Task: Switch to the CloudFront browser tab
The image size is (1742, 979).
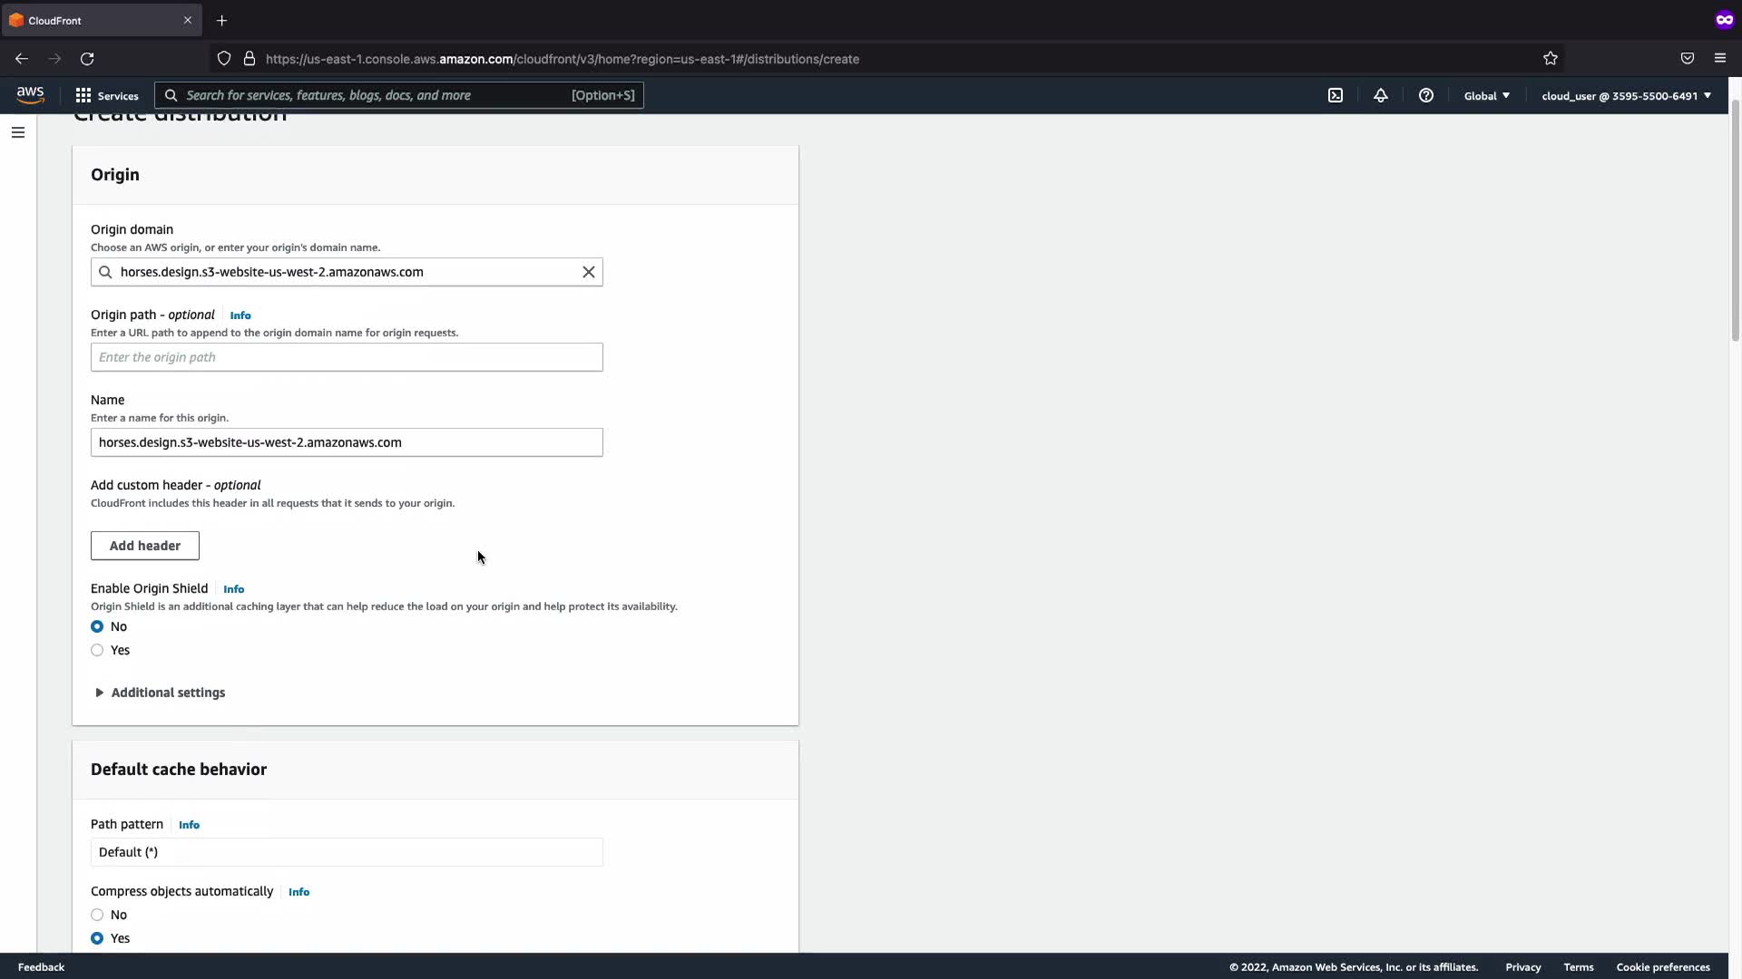Action: pos(91,20)
